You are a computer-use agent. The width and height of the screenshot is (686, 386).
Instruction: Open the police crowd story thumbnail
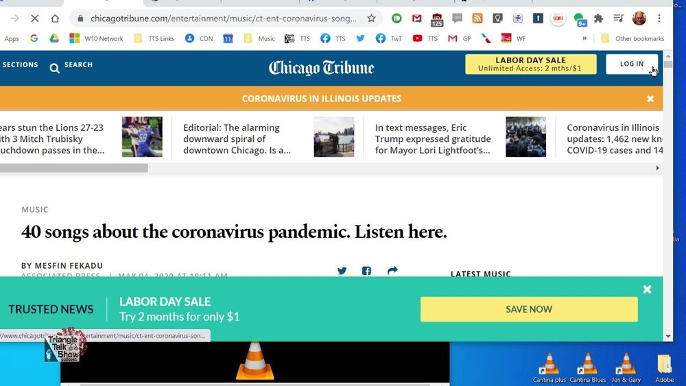[x=526, y=137]
